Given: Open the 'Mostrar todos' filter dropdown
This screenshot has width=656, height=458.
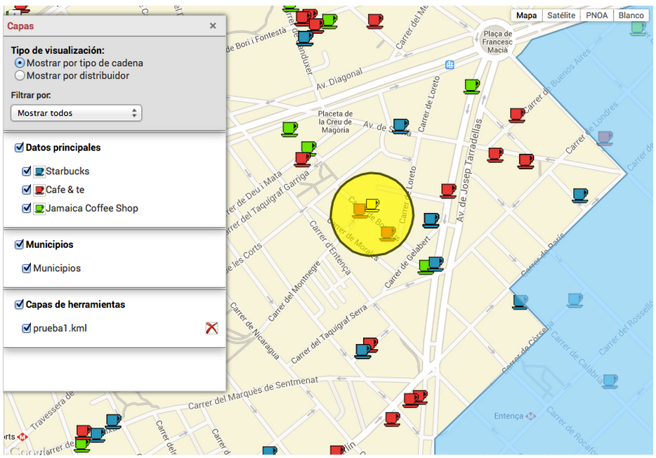Looking at the screenshot, I should pyautogui.click(x=76, y=113).
